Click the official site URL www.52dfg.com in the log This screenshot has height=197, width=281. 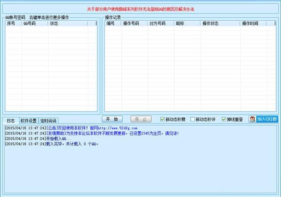[118, 128]
